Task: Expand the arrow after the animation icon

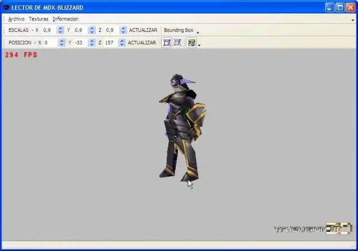Action: (x=199, y=45)
